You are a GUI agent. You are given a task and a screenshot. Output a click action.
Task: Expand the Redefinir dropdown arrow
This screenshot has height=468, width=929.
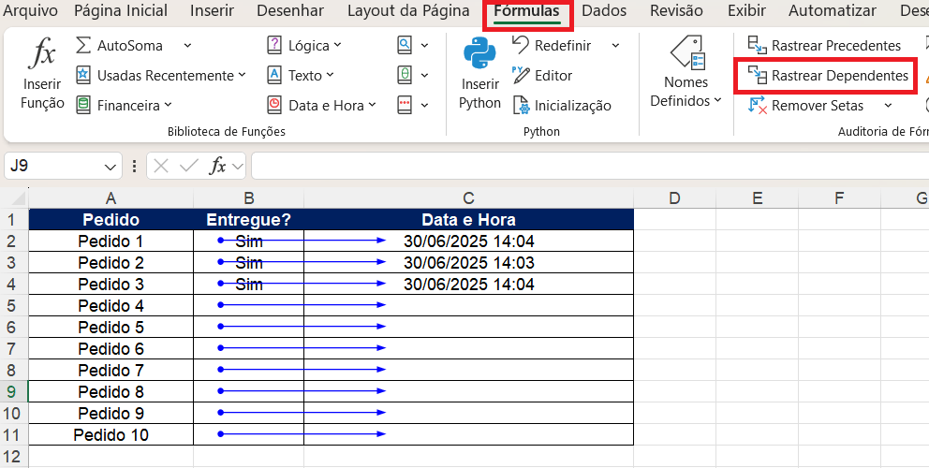[615, 45]
